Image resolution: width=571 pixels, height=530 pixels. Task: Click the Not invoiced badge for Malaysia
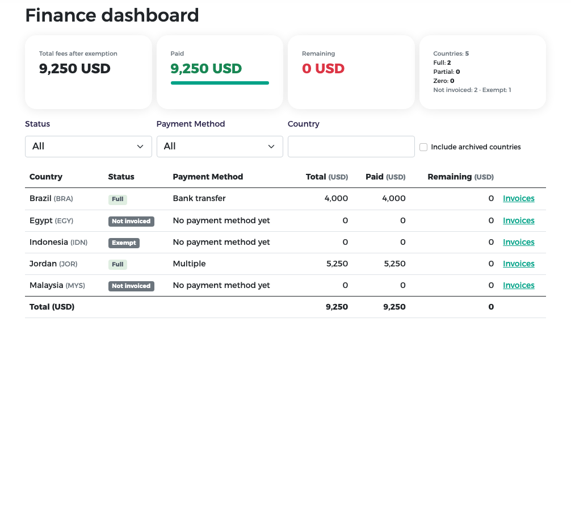pos(131,286)
